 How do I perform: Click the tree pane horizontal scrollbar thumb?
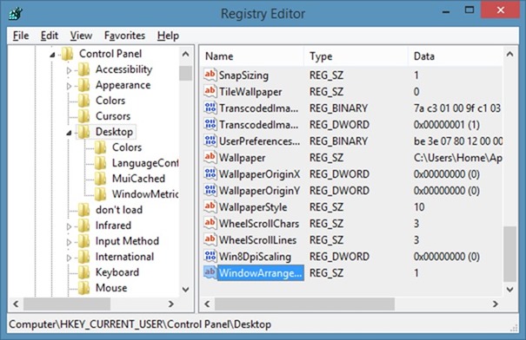67,304
